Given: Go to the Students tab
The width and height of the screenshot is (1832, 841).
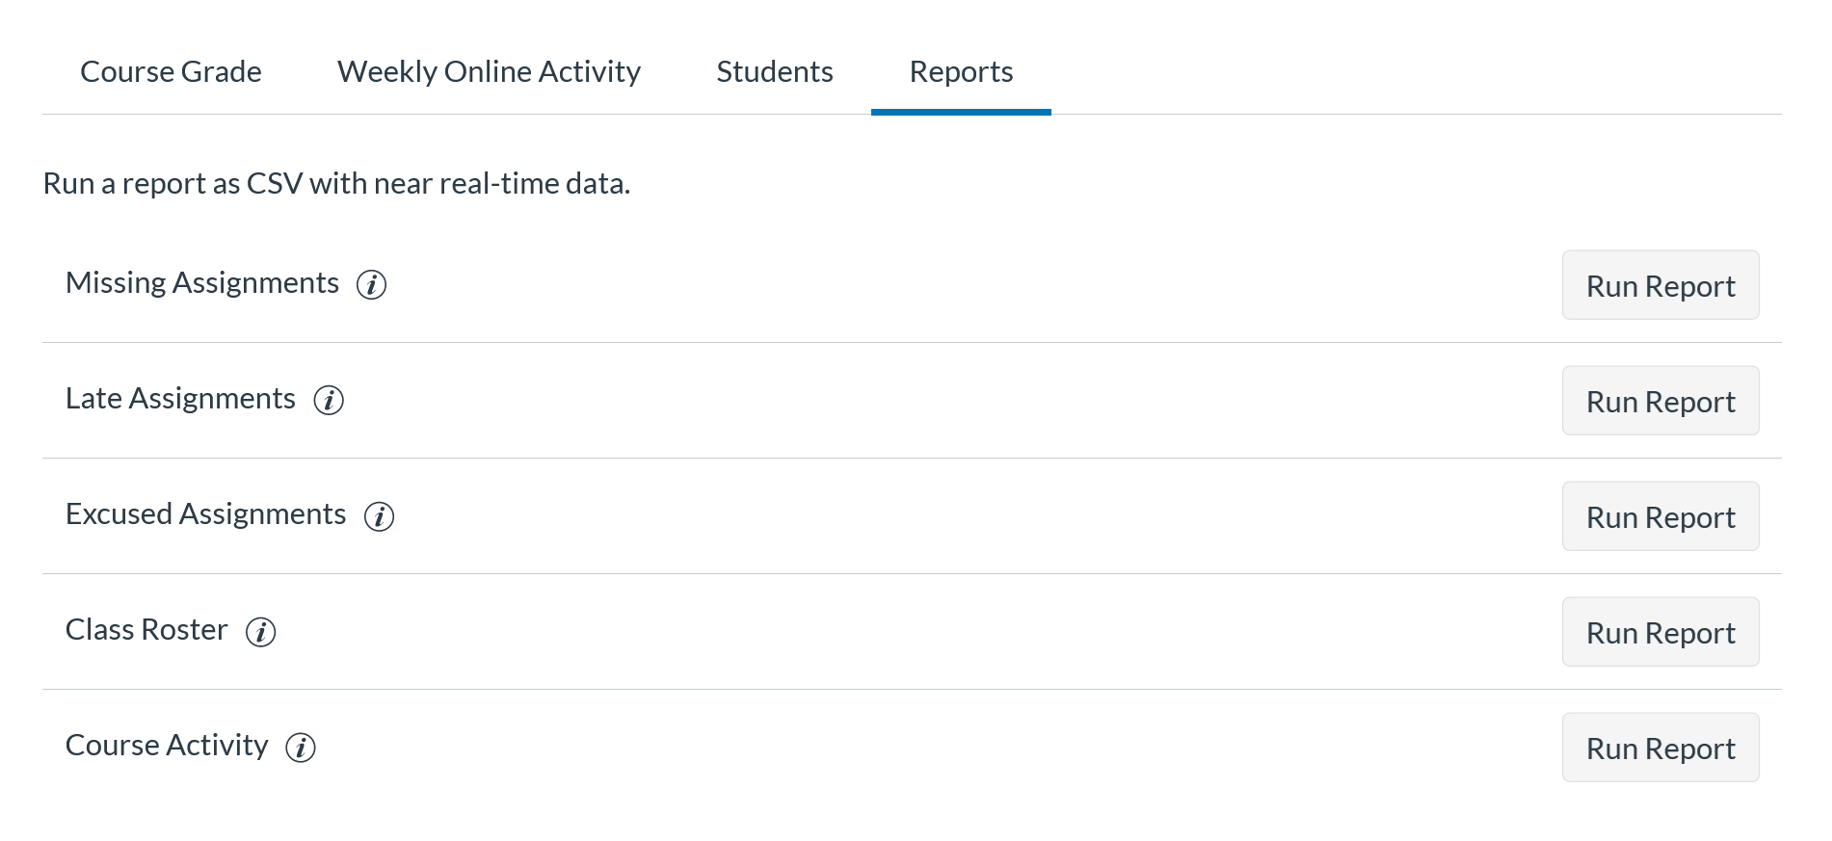Looking at the screenshot, I should tap(775, 72).
